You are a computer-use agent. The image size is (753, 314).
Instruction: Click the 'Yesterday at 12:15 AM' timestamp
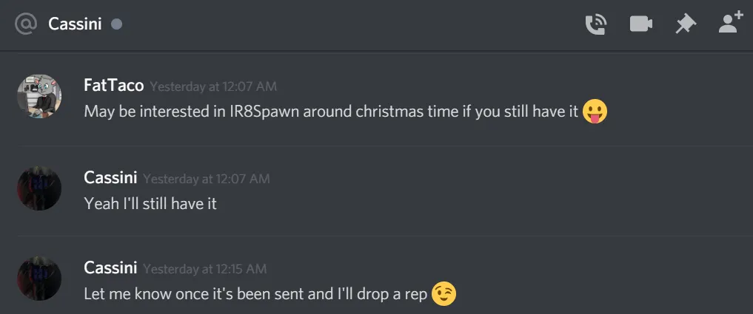[x=204, y=269]
